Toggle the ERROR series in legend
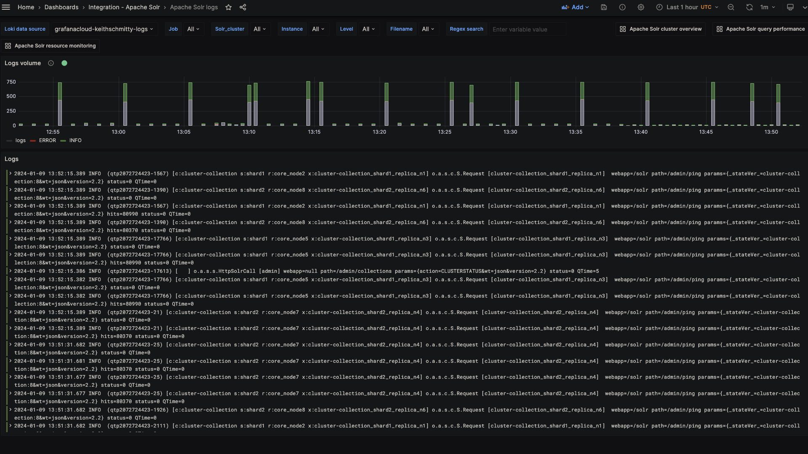Image resolution: width=808 pixels, height=454 pixels. pos(47,140)
